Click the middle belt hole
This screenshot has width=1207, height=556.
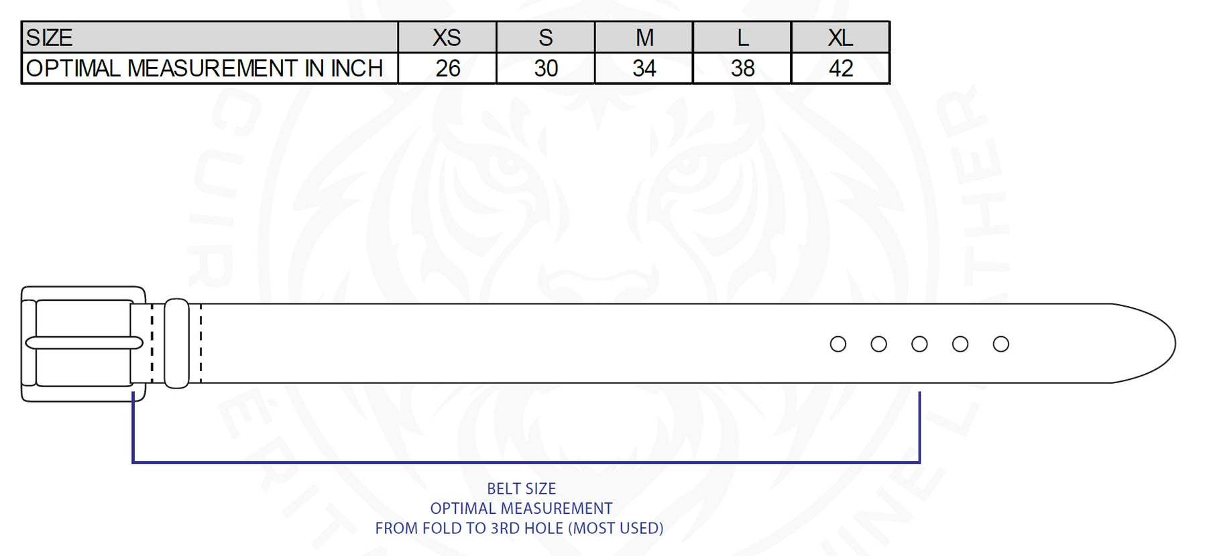click(919, 344)
